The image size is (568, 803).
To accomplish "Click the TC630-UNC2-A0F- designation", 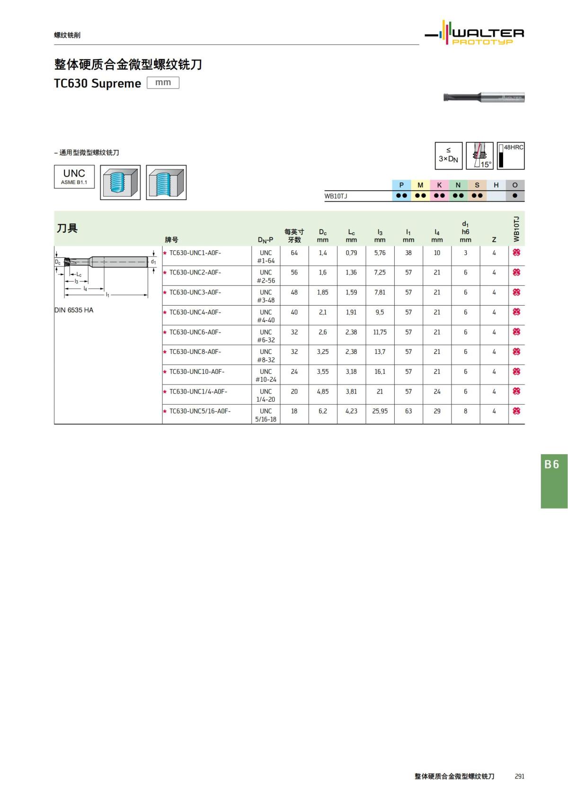I will point(195,273).
